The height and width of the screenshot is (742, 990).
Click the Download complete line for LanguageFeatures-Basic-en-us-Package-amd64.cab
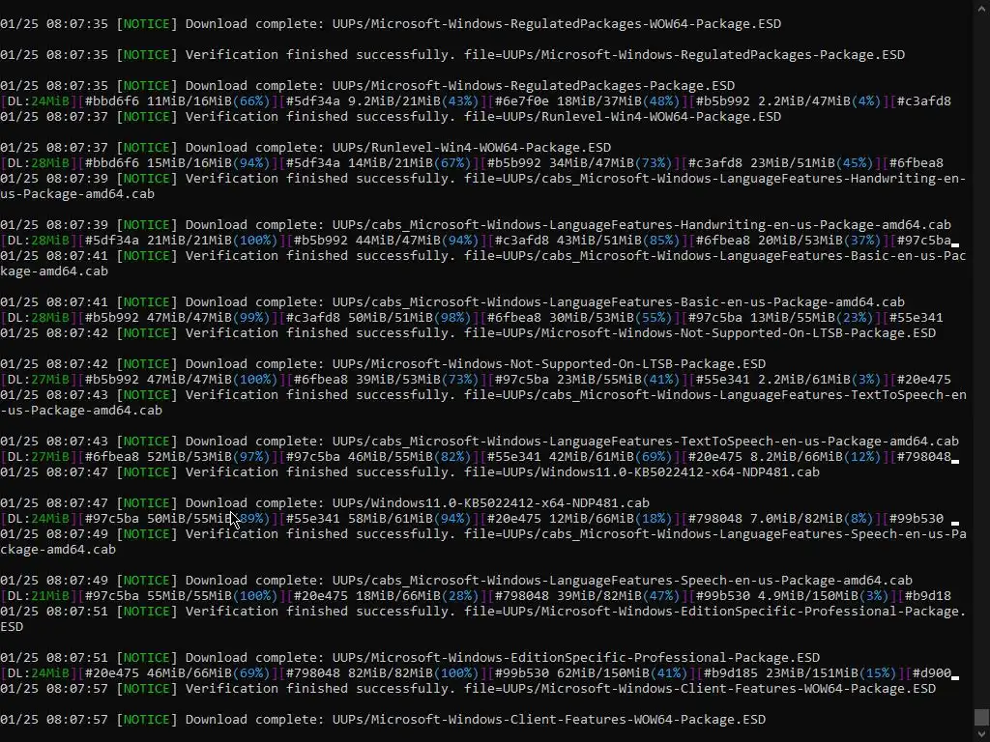pyautogui.click(x=452, y=302)
